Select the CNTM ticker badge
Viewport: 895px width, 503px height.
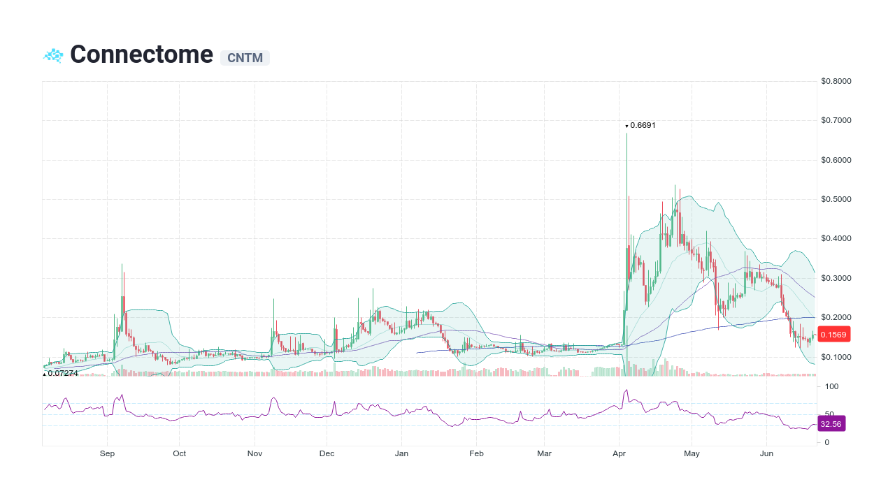pos(245,58)
